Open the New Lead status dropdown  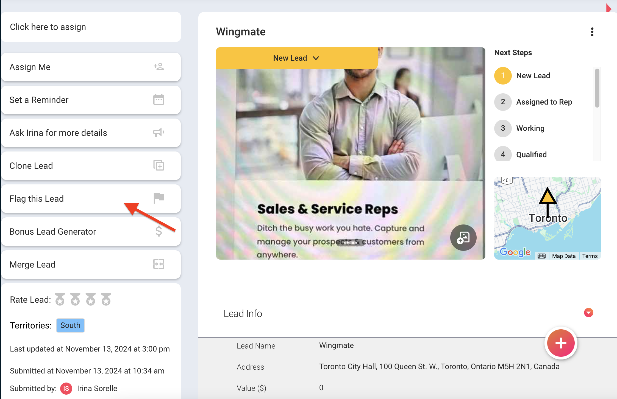(x=297, y=58)
